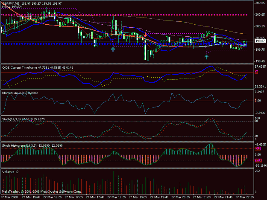Screen dimensions: 267x200
Task: Select the teal up arrow near 21:05
Action: click(x=206, y=57)
